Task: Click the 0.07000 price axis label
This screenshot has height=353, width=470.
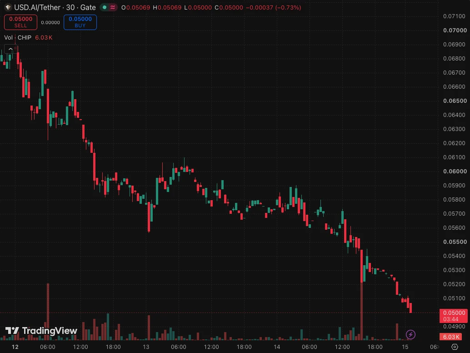Action: click(x=455, y=30)
